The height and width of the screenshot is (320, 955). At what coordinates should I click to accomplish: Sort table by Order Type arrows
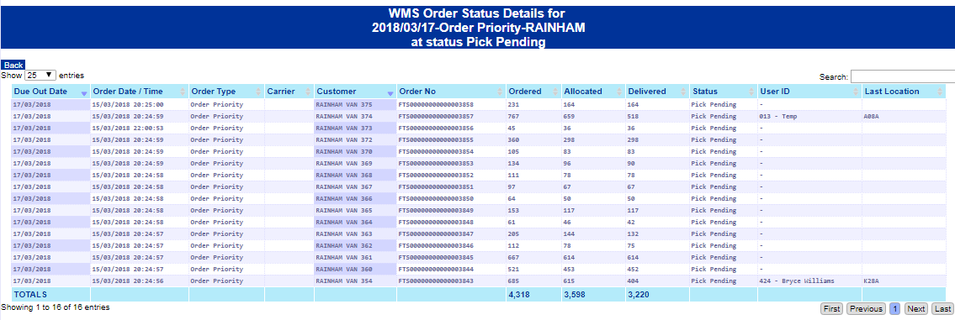(258, 92)
